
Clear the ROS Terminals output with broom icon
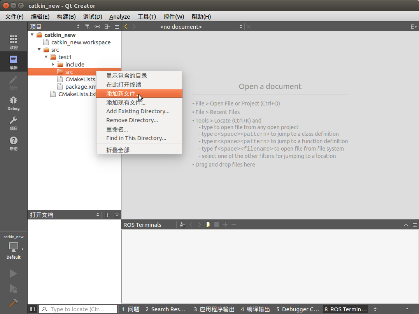182,225
